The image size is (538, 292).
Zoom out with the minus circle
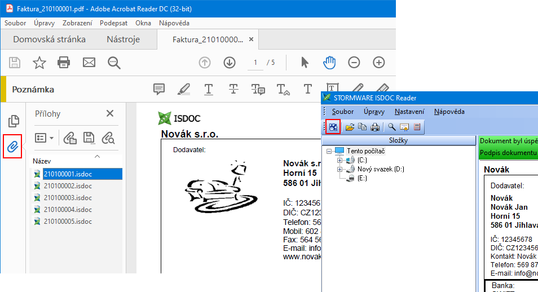(x=354, y=63)
